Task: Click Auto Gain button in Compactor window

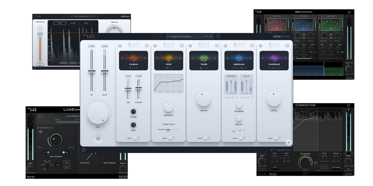Action: click(x=348, y=174)
